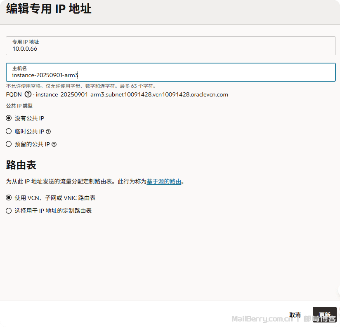Select the 预留的公共 IP radio button
Image resolution: width=340 pixels, height=327 pixels.
[9, 144]
